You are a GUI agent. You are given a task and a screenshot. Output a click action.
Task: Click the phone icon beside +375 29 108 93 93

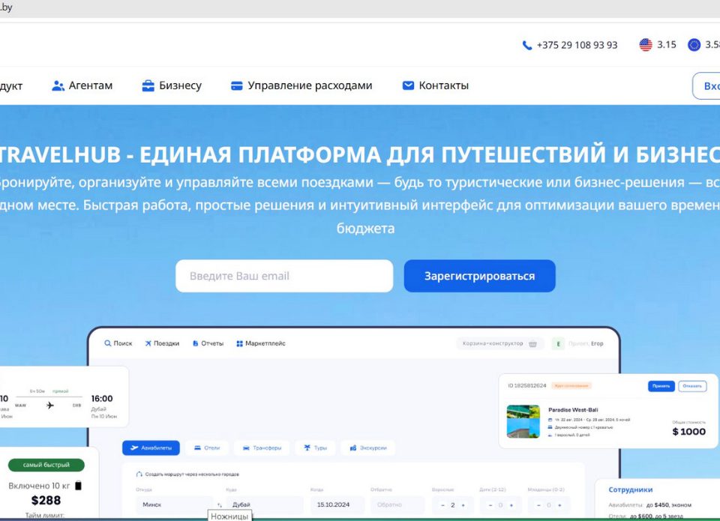coord(526,45)
